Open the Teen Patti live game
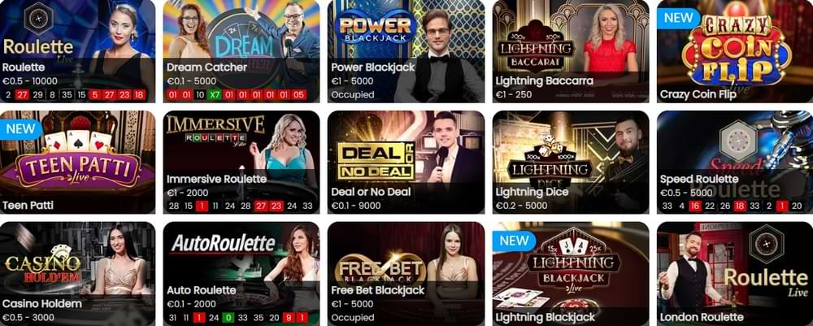813x326 pixels. (x=77, y=163)
